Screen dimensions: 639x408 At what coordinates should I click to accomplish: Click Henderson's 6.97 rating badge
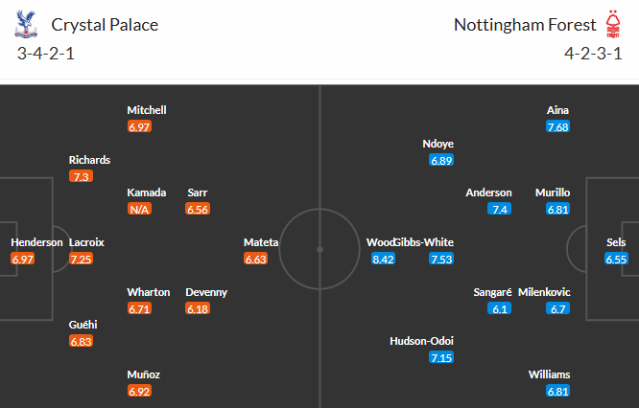[x=23, y=259]
